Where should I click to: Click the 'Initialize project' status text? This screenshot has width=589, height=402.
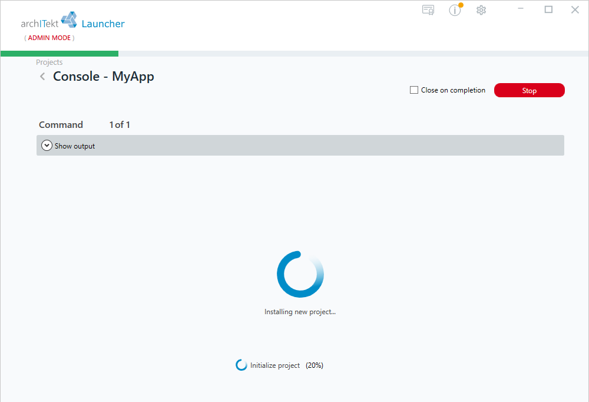(x=275, y=365)
